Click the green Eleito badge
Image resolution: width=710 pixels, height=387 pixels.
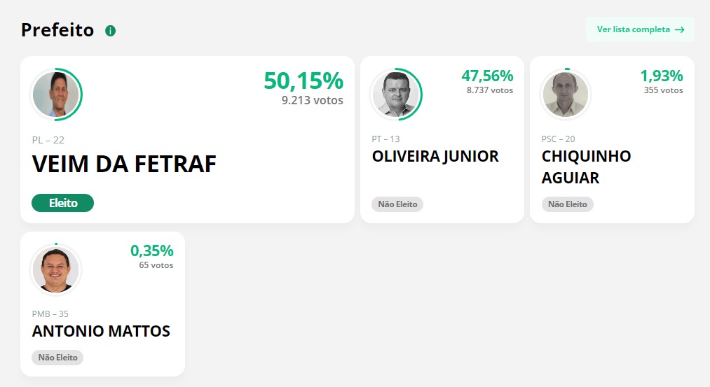click(x=63, y=203)
